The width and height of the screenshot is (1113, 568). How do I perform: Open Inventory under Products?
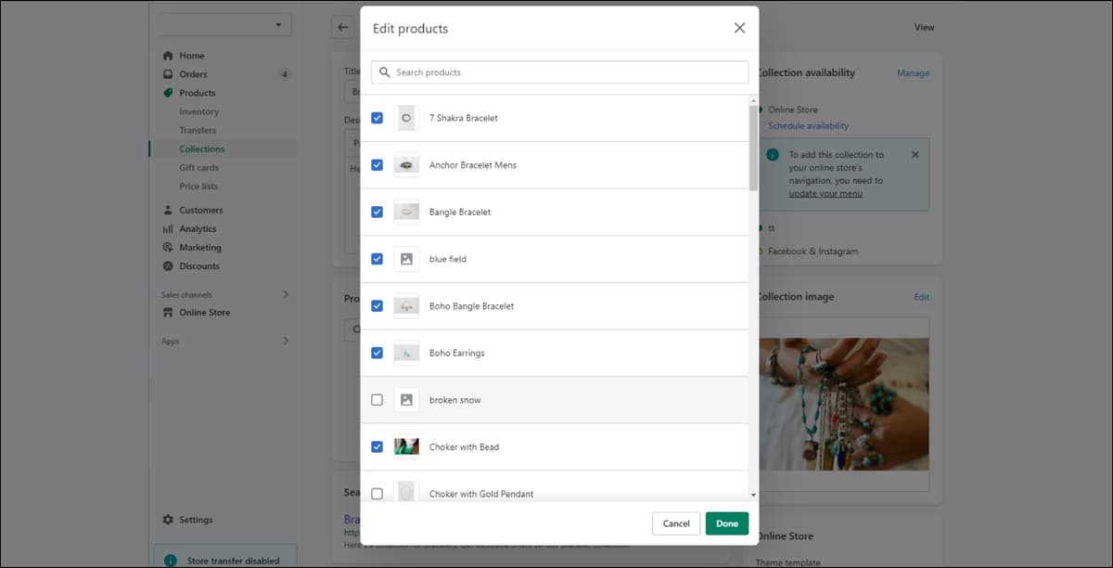tap(199, 111)
